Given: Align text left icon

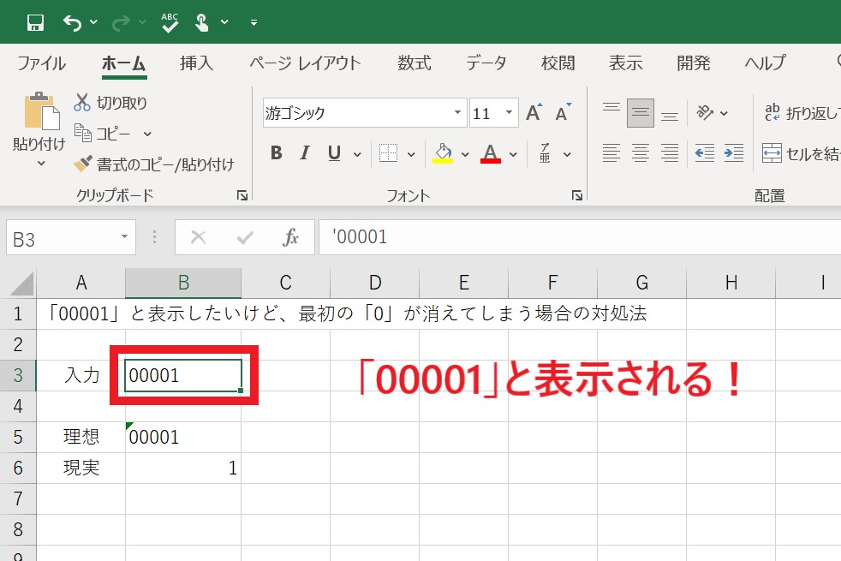Looking at the screenshot, I should pyautogui.click(x=611, y=153).
